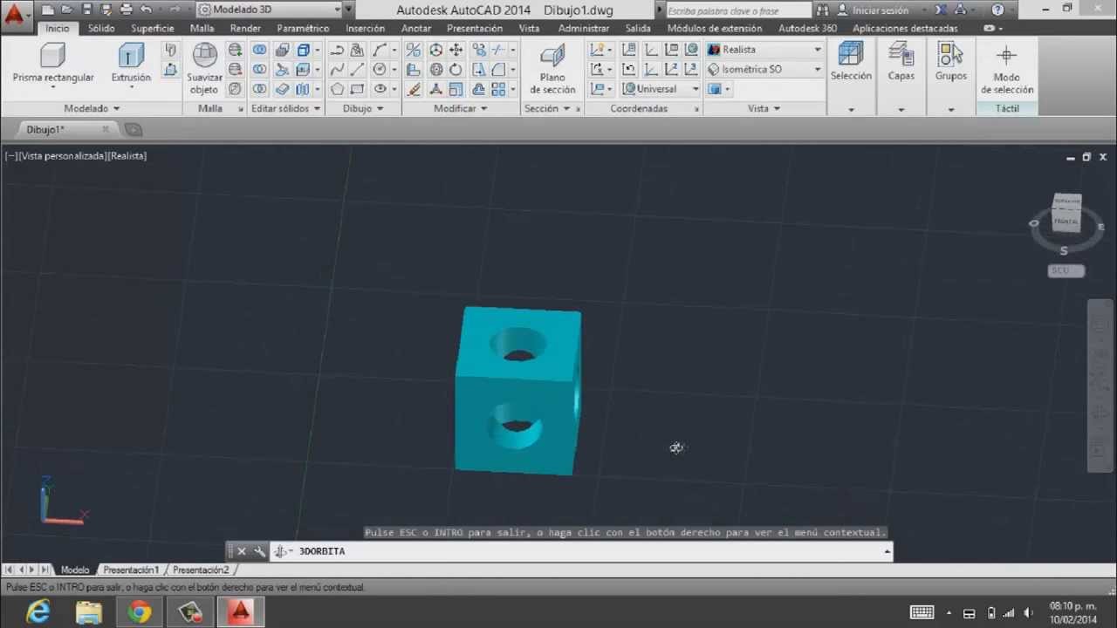Screen dimensions: 1117x628
Task: Click the Save diskette icon
Action: 86,10
